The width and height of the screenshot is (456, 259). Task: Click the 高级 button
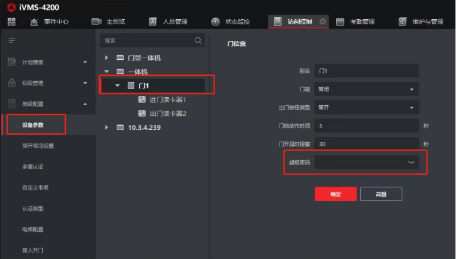pos(381,194)
